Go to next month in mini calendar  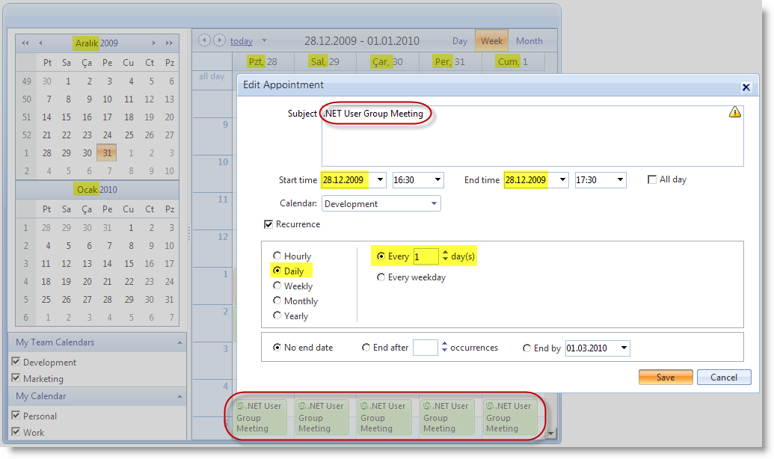(154, 43)
